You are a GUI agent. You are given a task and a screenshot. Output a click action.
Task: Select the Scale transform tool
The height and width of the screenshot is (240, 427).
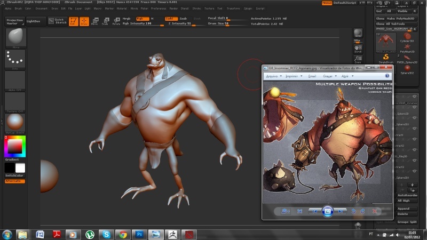tap(105, 21)
